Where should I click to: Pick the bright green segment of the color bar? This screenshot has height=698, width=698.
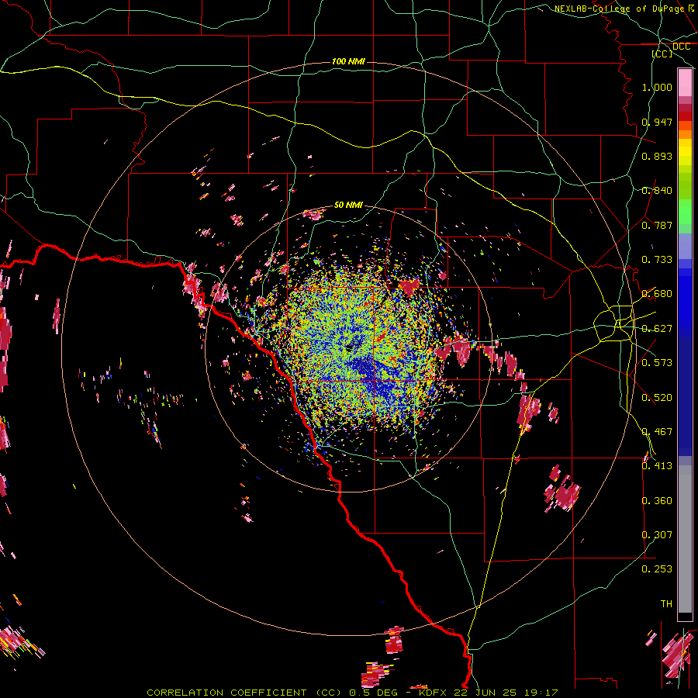[x=685, y=212]
